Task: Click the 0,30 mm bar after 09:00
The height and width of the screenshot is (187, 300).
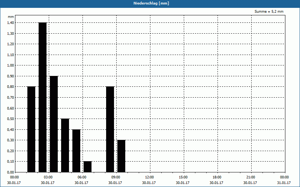Action: pos(121,156)
